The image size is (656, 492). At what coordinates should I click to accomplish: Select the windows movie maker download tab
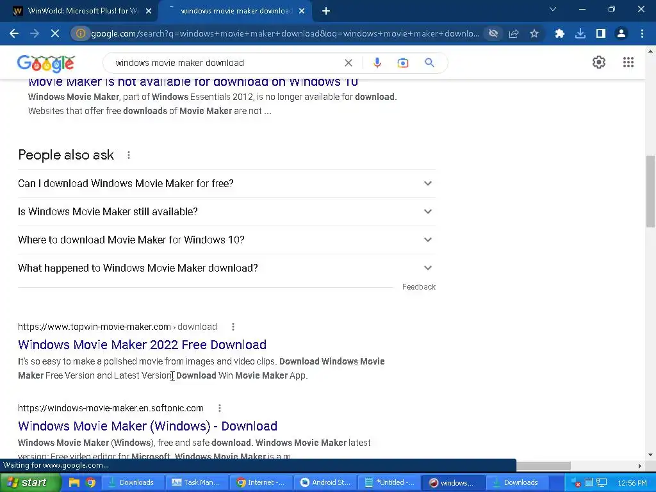[236, 11]
